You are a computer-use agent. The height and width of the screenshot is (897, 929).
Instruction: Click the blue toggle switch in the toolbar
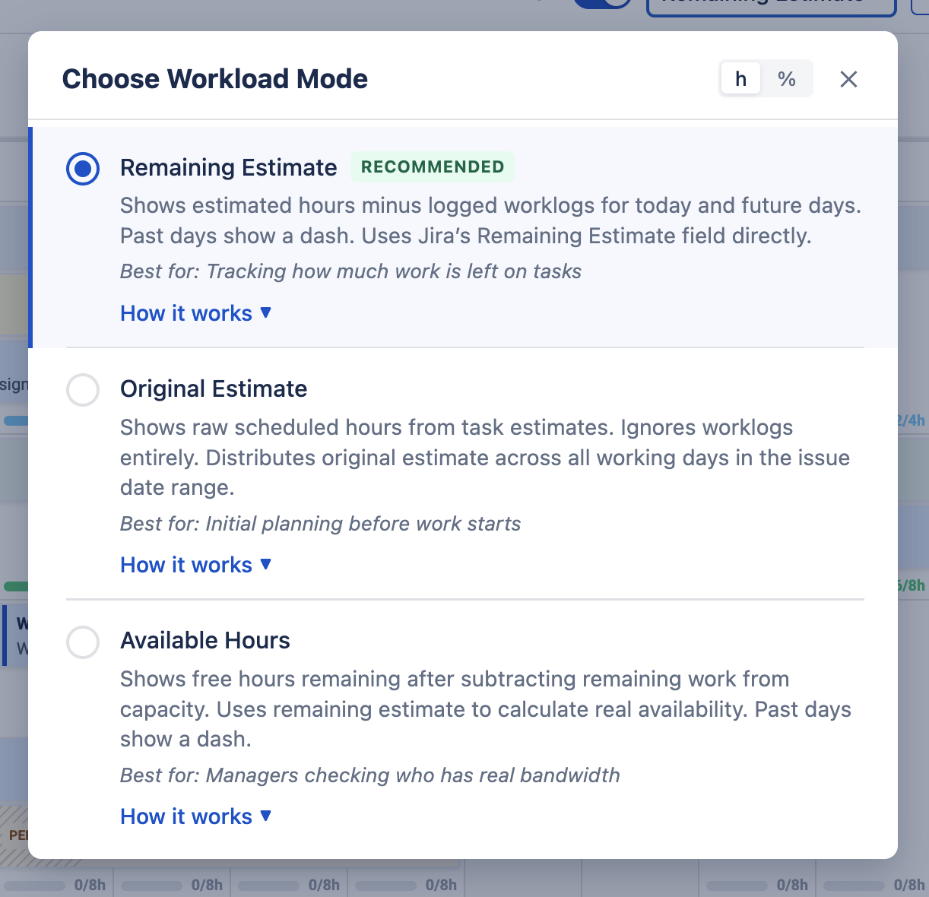click(601, 4)
